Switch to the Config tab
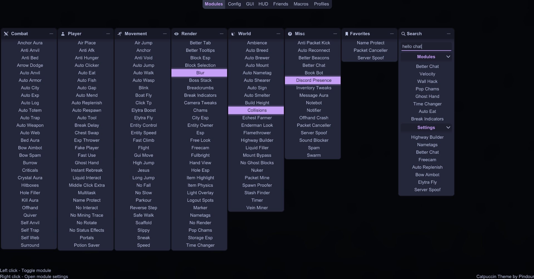 (x=234, y=4)
